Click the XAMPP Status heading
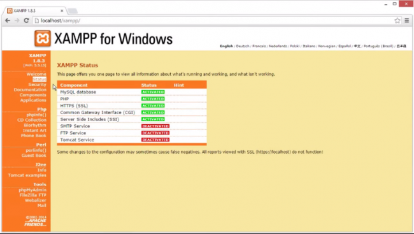414x234 pixels. tap(78, 65)
